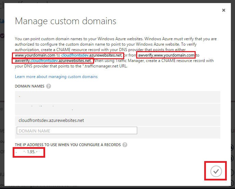This screenshot has height=189, width=235.
Task: Open help icon next to IP address heading
Action: (x=125, y=145)
